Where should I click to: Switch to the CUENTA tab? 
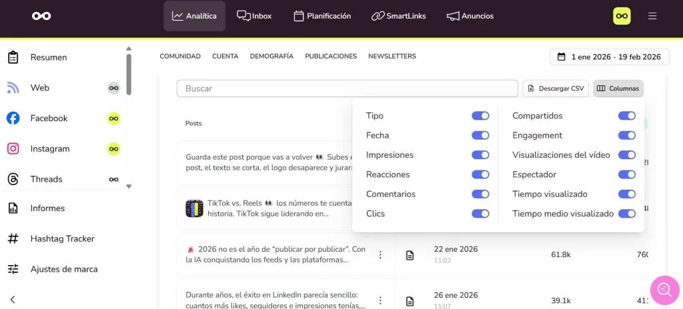[x=225, y=56]
